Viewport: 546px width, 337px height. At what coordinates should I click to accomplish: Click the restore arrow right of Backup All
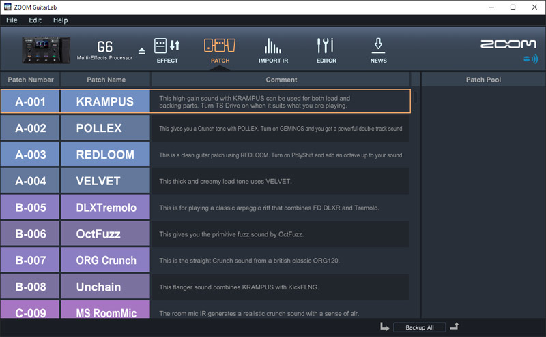pyautogui.click(x=454, y=327)
